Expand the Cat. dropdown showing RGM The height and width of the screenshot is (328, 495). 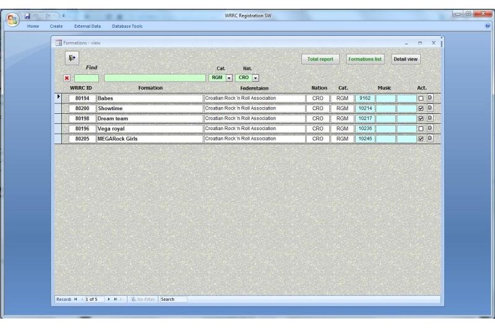pos(228,78)
